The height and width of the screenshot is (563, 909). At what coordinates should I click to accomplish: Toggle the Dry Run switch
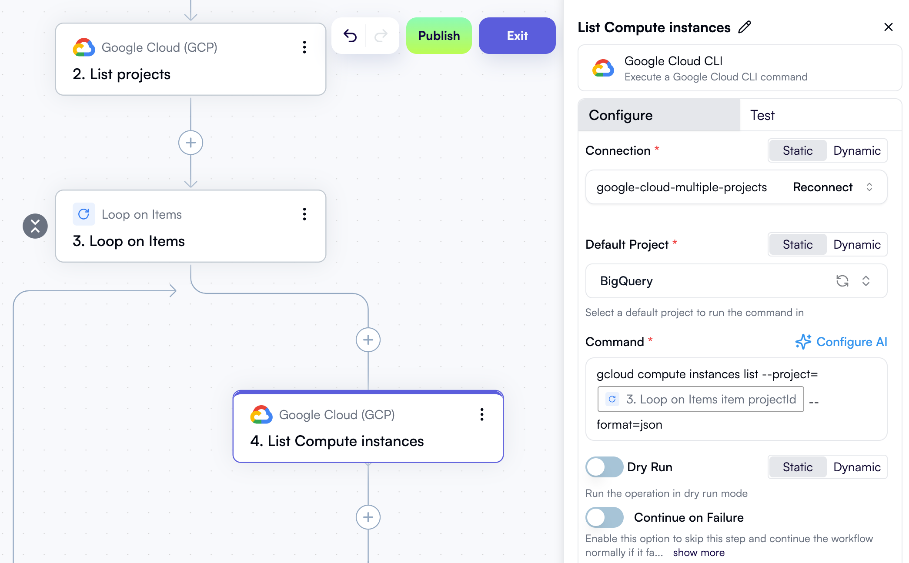[x=604, y=467]
